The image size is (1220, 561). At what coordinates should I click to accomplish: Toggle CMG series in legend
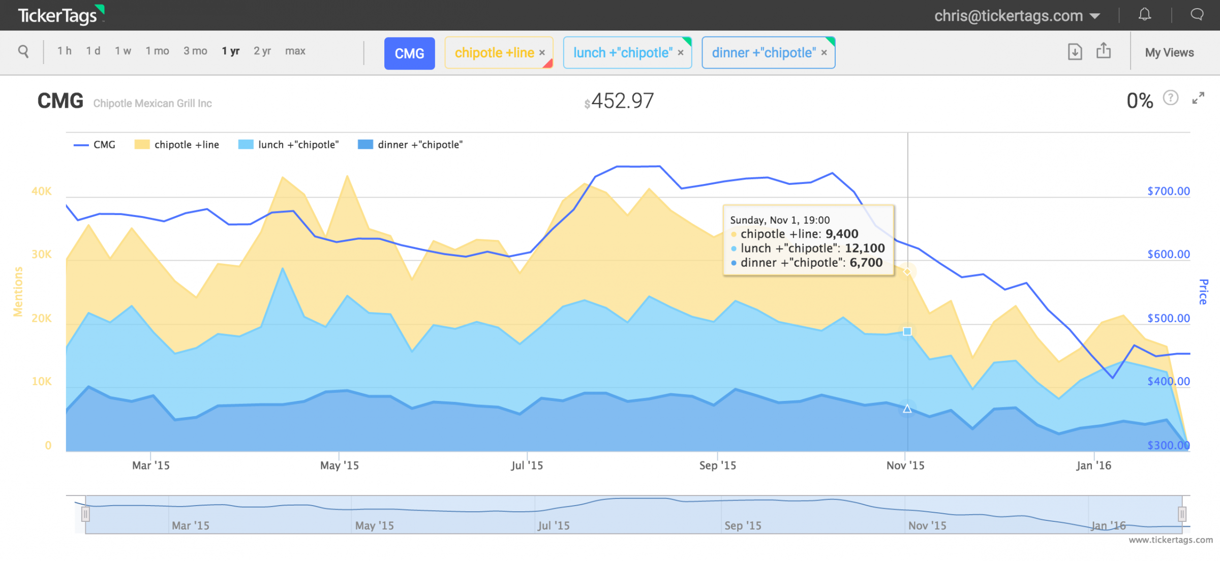[x=95, y=145]
